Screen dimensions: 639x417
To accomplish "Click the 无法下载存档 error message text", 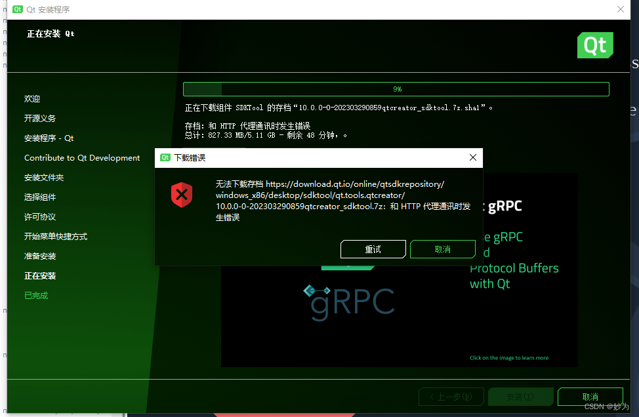I will point(343,201).
